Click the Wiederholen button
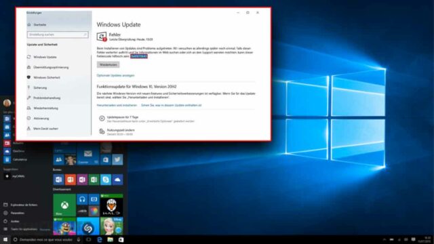This screenshot has width=434, height=244. click(x=108, y=65)
